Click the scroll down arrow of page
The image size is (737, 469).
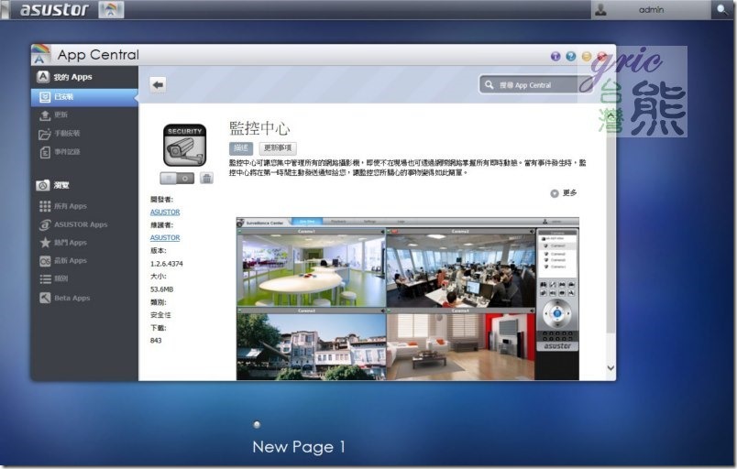pyautogui.click(x=610, y=368)
